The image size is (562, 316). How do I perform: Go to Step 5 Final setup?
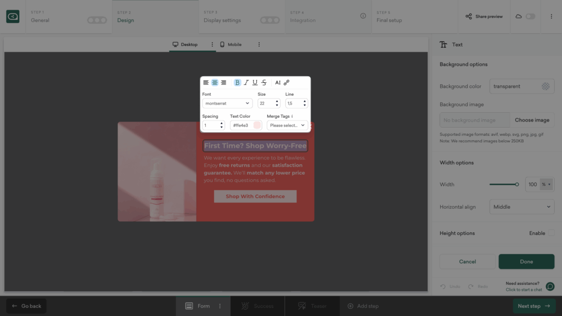click(389, 16)
